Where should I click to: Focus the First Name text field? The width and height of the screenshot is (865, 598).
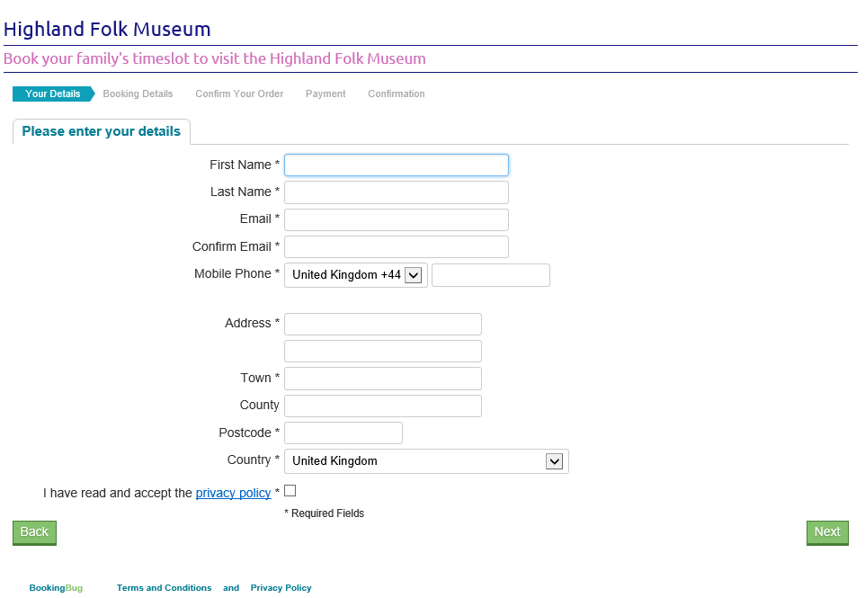pos(397,165)
